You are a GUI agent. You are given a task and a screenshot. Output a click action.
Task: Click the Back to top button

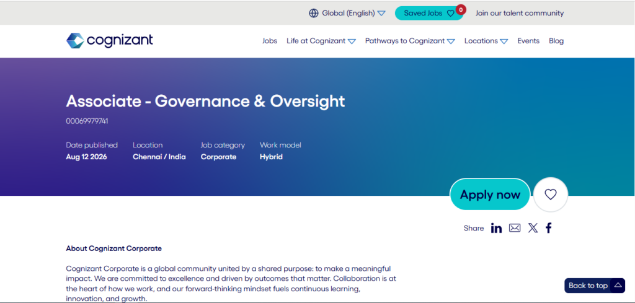coord(595,286)
